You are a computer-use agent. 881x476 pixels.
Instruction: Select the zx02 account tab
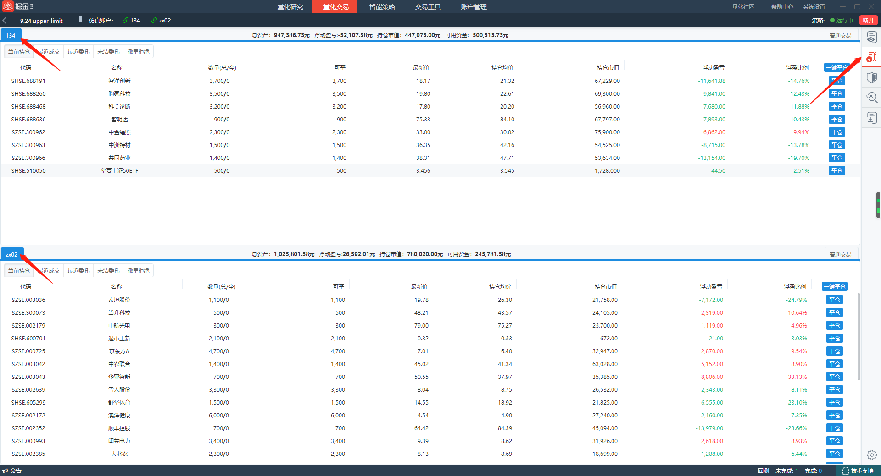point(11,254)
